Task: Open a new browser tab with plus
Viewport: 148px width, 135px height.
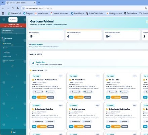Action: point(39,3)
